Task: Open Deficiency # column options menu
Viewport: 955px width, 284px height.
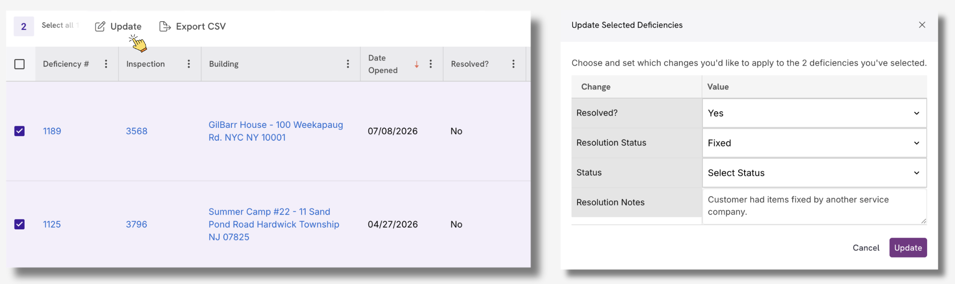Action: click(x=106, y=64)
